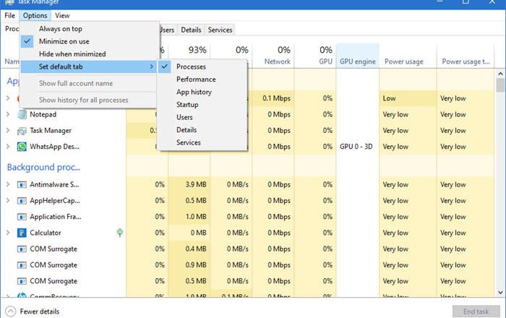The width and height of the screenshot is (506, 318).
Task: Click the Antimalware Service icon
Action: (22, 185)
